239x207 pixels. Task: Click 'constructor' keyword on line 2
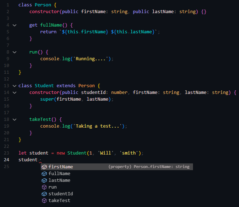tap(44, 12)
